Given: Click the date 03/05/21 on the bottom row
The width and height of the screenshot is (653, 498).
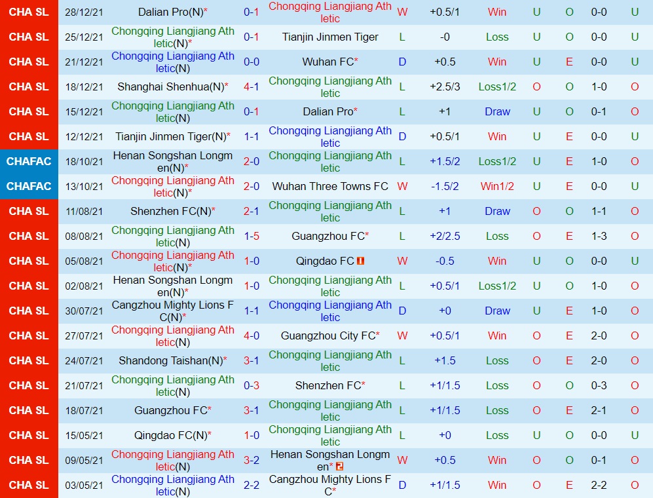Looking at the screenshot, I should coord(84,485).
